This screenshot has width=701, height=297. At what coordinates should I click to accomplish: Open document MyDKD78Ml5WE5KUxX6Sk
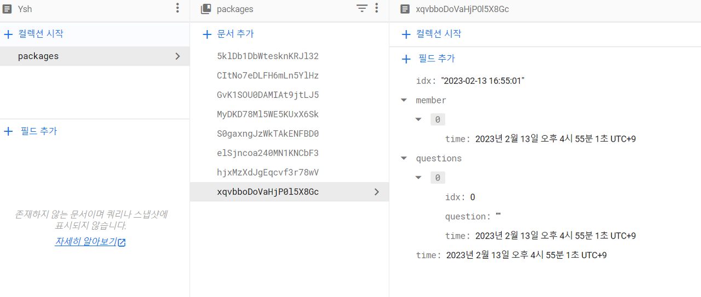click(x=268, y=114)
